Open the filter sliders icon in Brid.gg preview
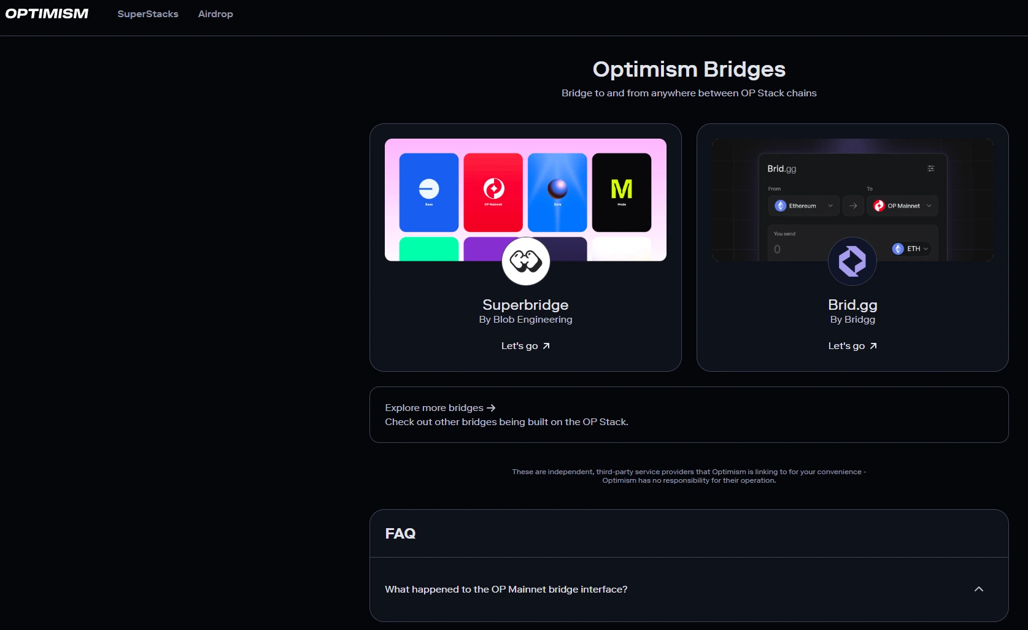Viewport: 1028px width, 630px height. [x=930, y=168]
